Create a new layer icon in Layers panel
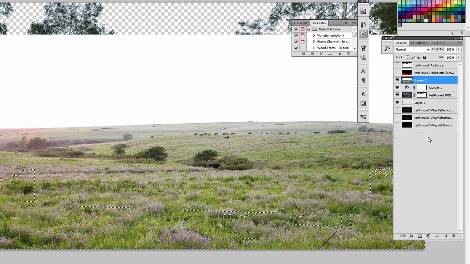The height and width of the screenshot is (264, 470). [x=445, y=236]
